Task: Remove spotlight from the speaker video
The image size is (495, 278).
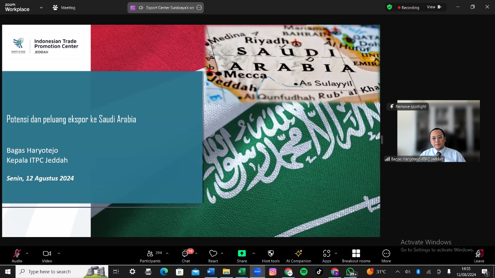Action: click(x=408, y=107)
